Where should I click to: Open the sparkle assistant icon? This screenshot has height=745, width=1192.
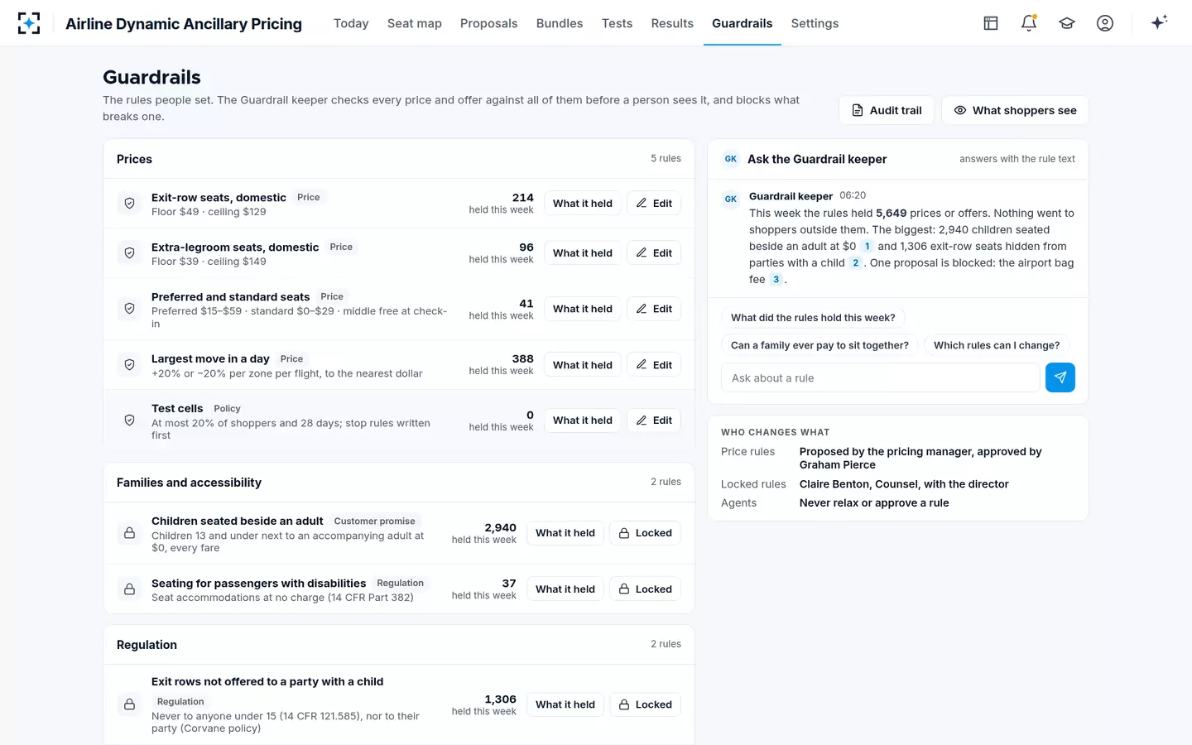[1159, 22]
